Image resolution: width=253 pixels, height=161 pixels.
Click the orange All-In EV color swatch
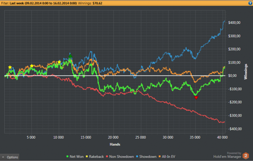point(160,156)
